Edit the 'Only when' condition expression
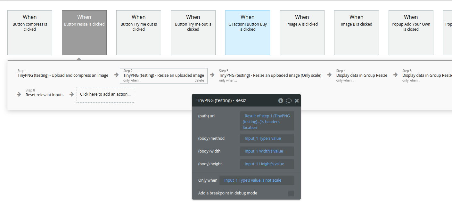The width and height of the screenshot is (452, 221). coord(257,180)
